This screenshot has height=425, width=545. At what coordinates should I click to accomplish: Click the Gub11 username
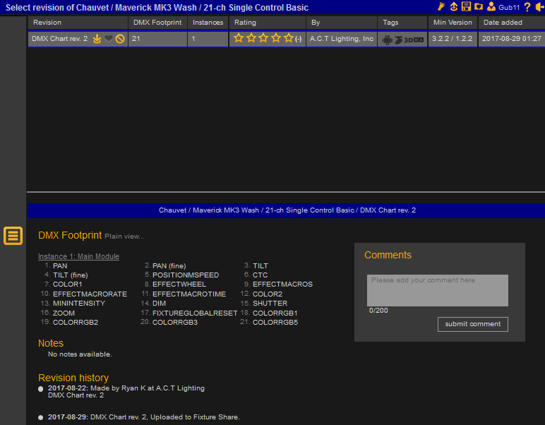tap(509, 7)
